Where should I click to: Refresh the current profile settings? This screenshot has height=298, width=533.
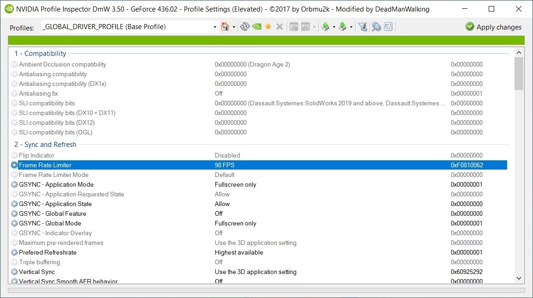point(245,26)
